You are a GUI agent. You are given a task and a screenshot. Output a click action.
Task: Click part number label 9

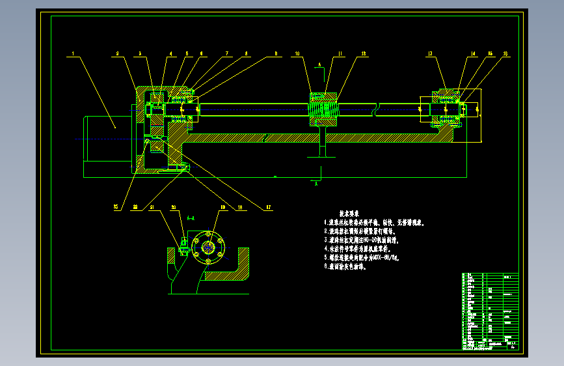pos(276,53)
